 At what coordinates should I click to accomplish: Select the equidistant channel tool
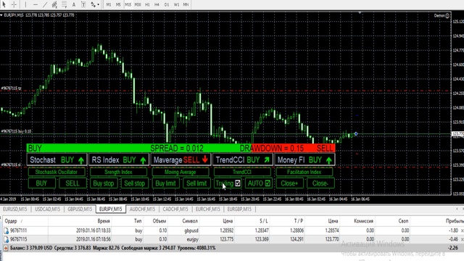54,4
